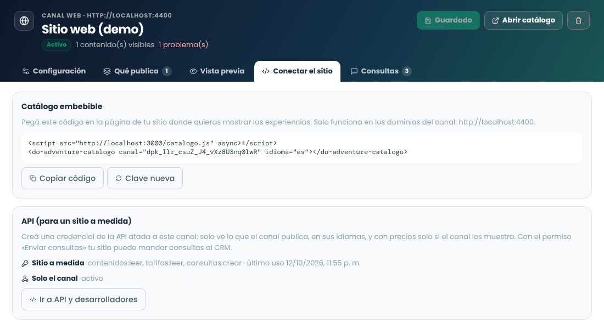This screenshot has height=329, width=604.
Task: Click the code icon in Ir a API button
Action: [x=33, y=299]
